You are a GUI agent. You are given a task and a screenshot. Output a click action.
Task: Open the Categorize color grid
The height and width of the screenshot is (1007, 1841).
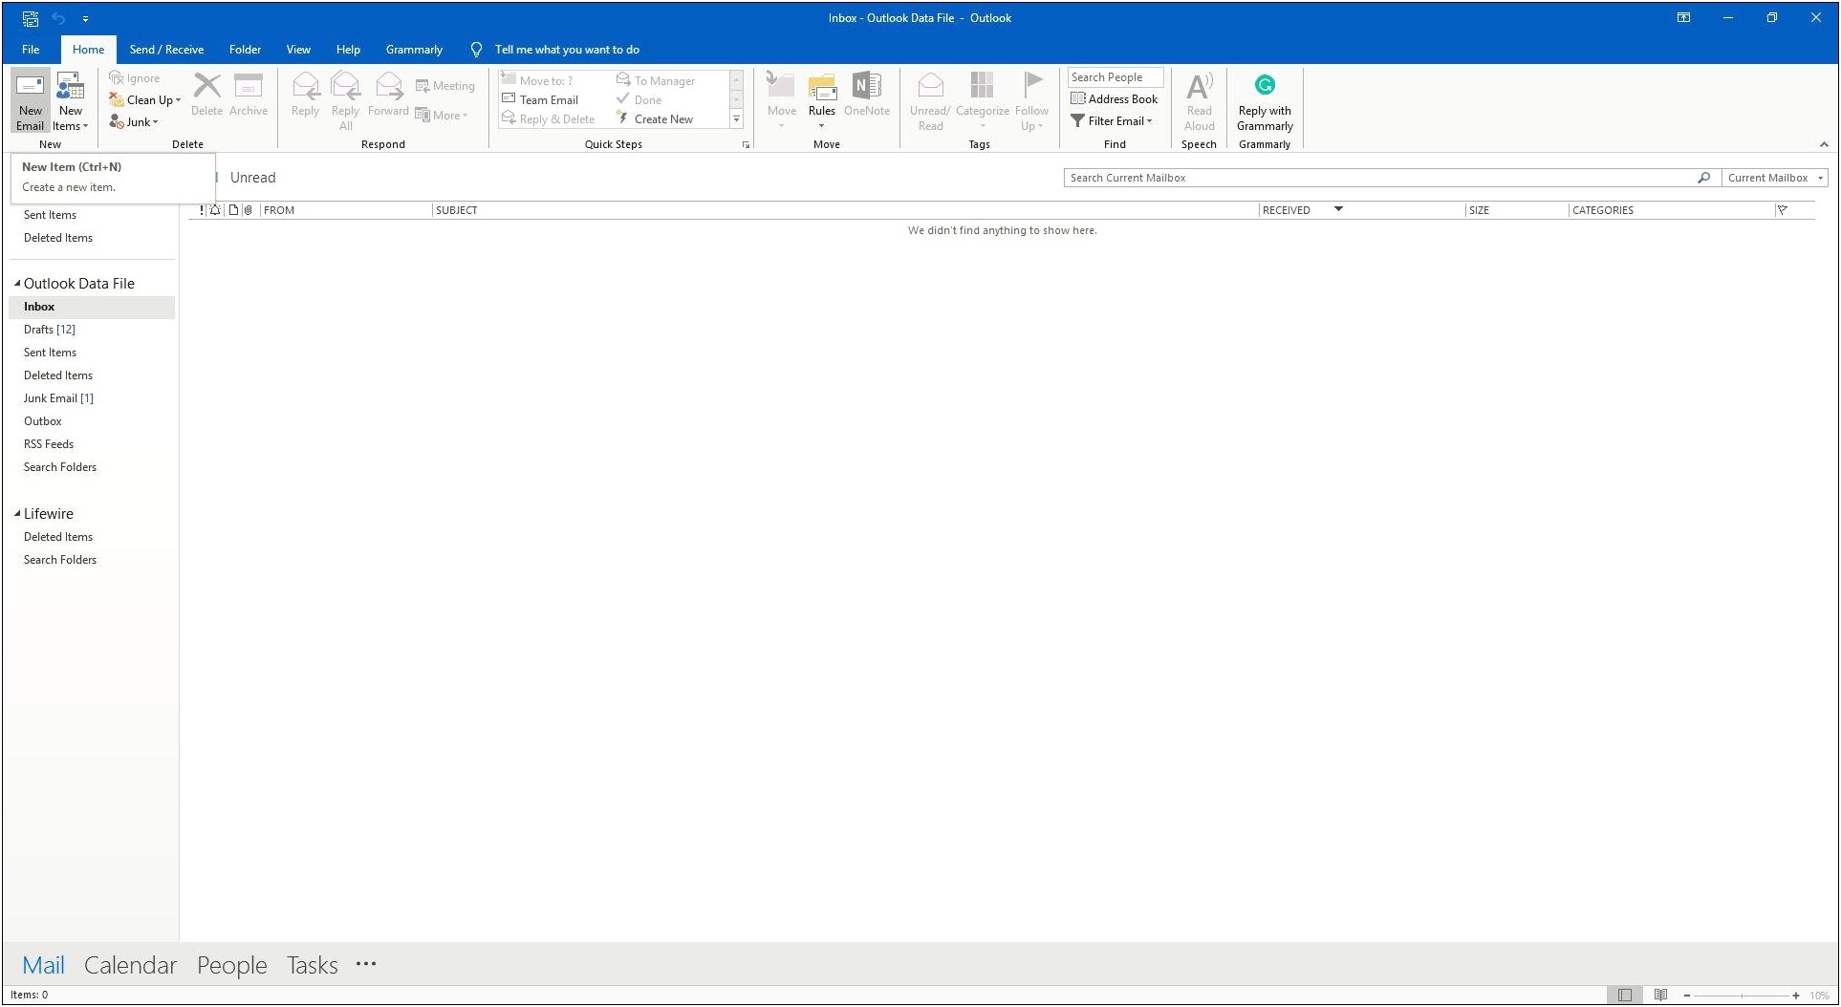pos(982,86)
